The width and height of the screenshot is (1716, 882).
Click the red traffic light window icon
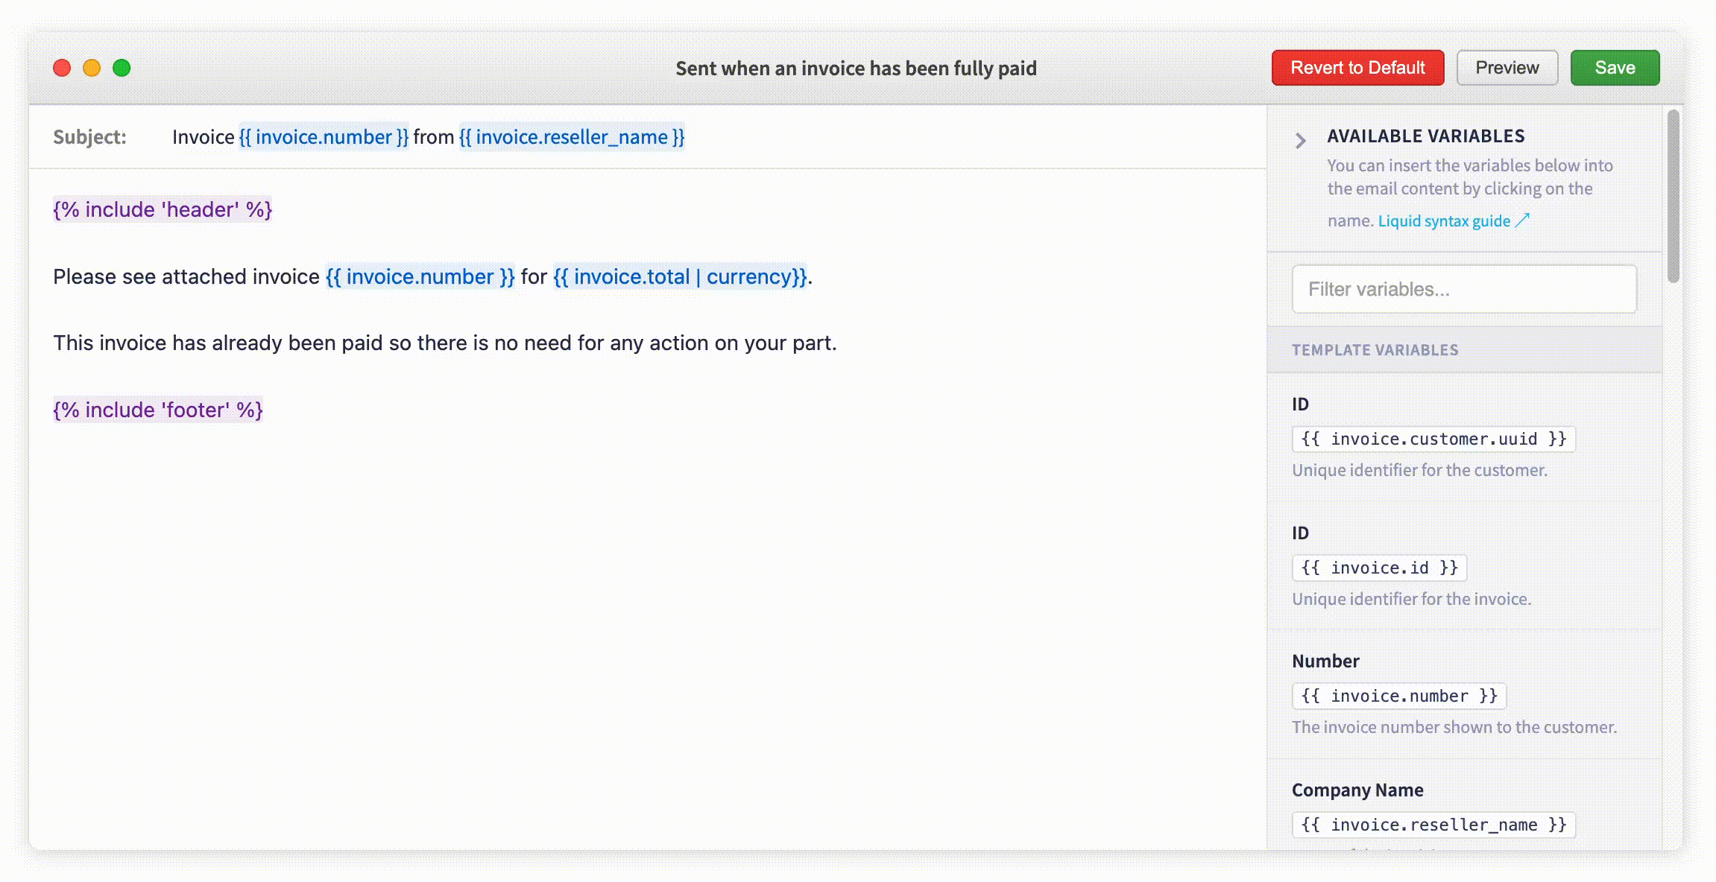tap(62, 67)
